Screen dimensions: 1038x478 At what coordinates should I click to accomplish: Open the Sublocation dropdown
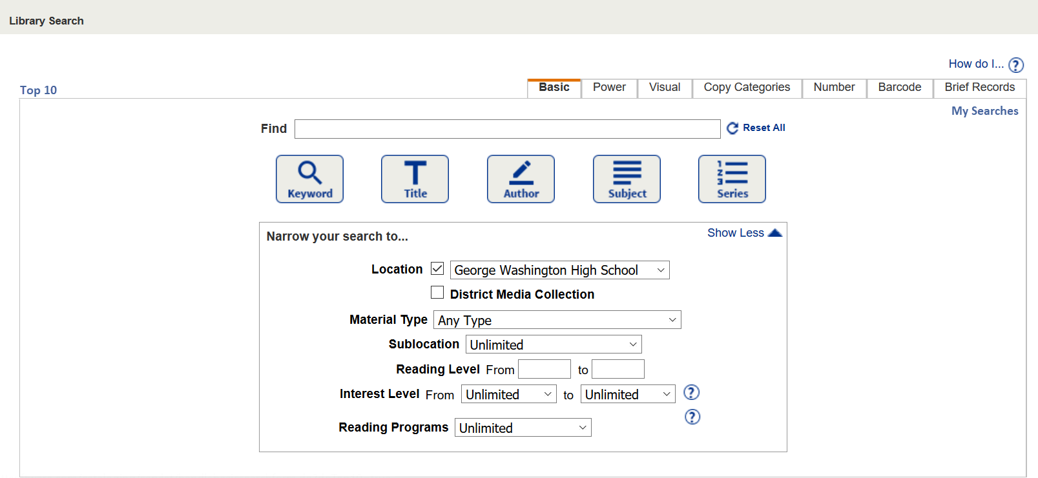pos(554,344)
